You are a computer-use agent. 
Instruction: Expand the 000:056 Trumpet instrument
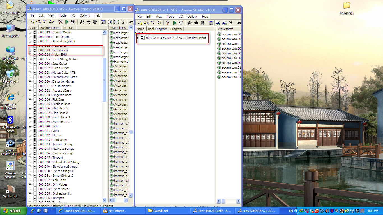coord(30,198)
